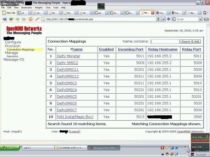Close the 'xd...' tab

click(30, 13)
